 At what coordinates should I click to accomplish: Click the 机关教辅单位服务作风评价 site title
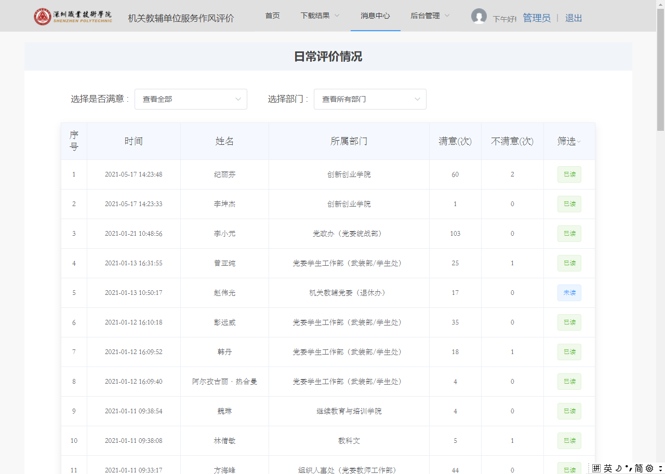coord(181,18)
